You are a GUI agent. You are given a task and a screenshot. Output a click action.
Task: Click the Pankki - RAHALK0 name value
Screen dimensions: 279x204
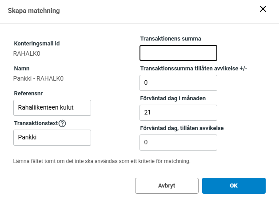[39, 78]
